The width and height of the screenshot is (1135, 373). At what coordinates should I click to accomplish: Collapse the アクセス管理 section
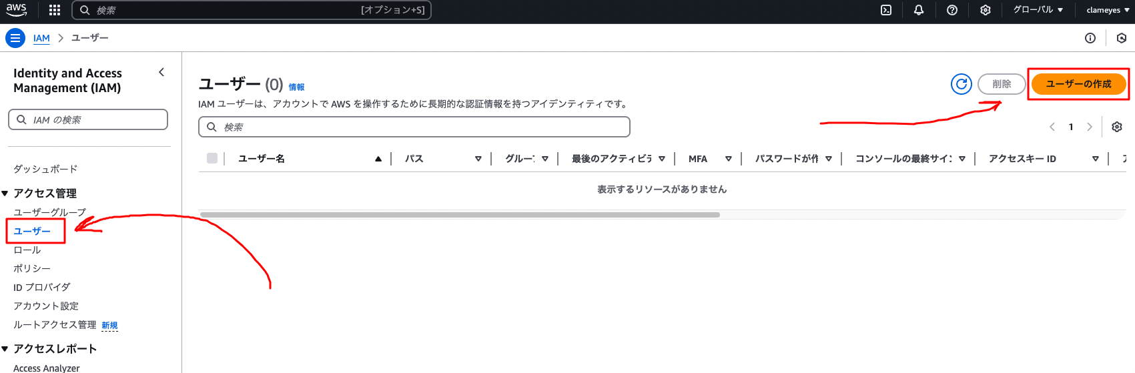click(x=5, y=194)
